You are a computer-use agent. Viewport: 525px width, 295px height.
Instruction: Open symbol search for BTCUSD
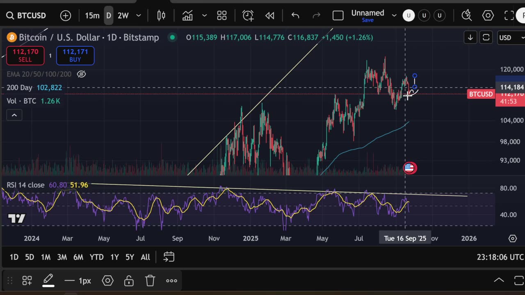tap(25, 16)
